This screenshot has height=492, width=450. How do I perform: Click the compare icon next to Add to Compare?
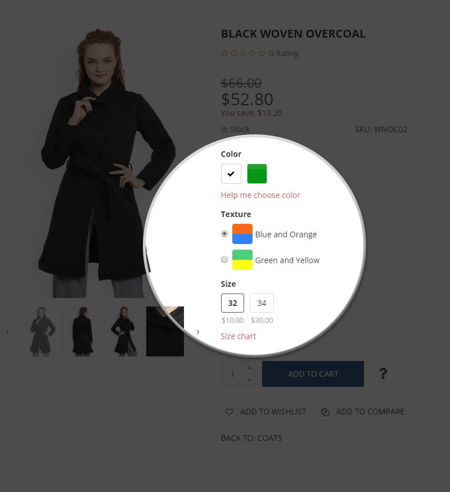click(x=325, y=412)
